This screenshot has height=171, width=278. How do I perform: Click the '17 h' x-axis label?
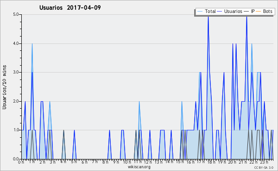pyautogui.click(x=201, y=162)
